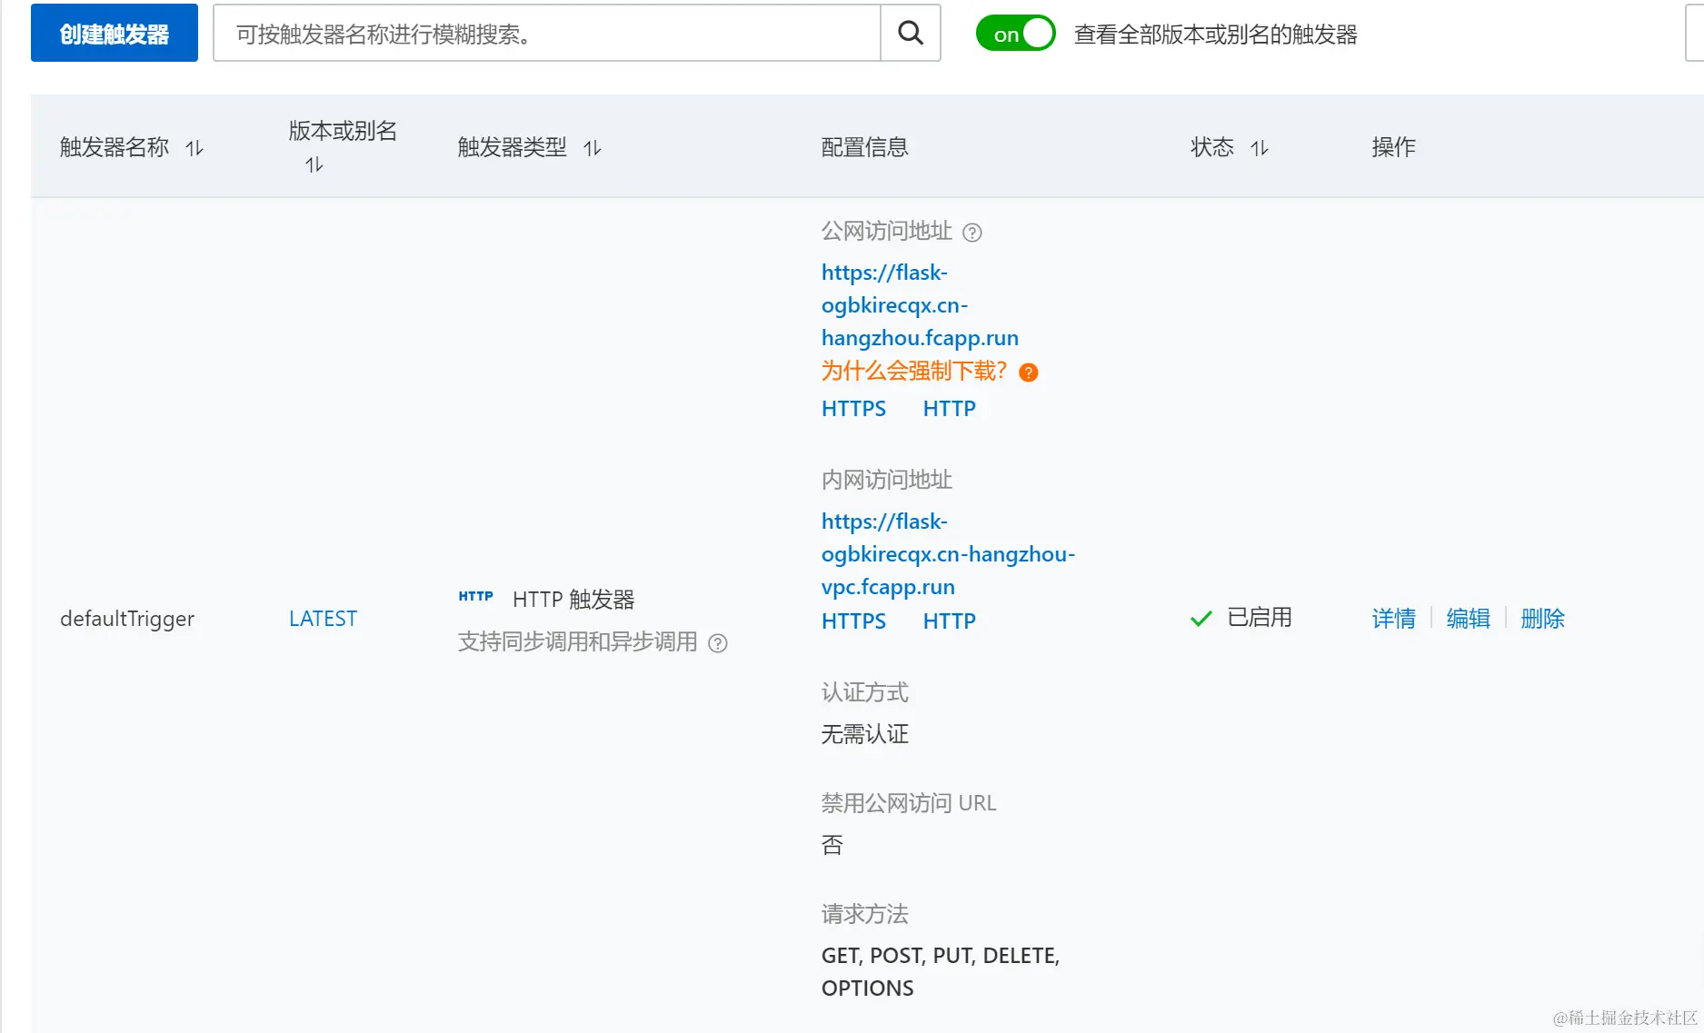The width and height of the screenshot is (1704, 1033).
Task: Click the 版本或别名 column header text
Action: tap(343, 131)
